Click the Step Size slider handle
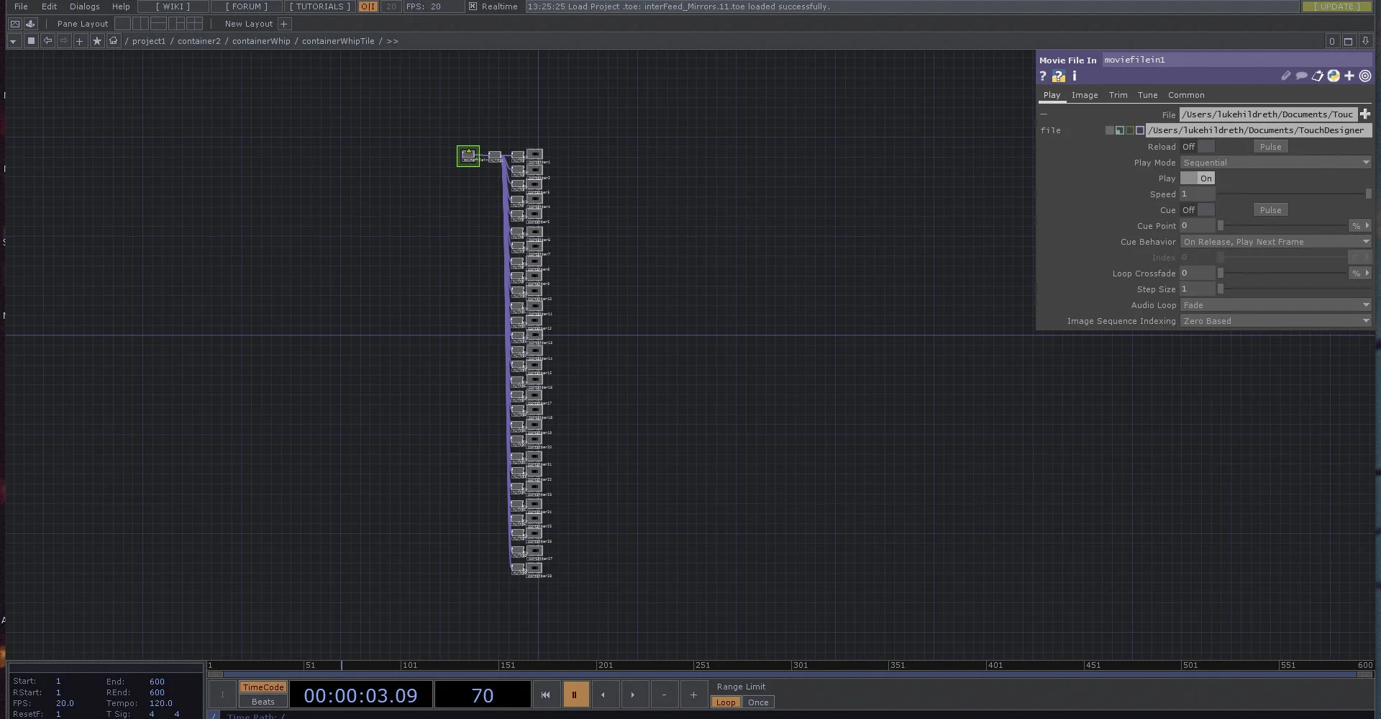 click(x=1220, y=289)
